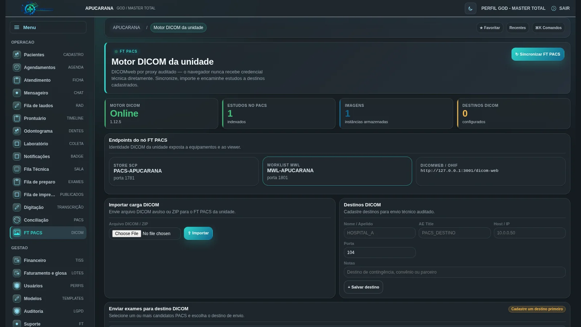This screenshot has width=581, height=327.
Task: Click the 'No file chosen' text
Action: 157,234
